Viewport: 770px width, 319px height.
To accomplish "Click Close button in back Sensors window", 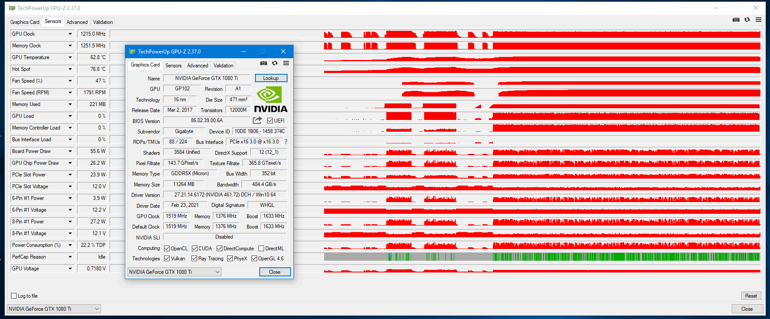I will (x=747, y=309).
